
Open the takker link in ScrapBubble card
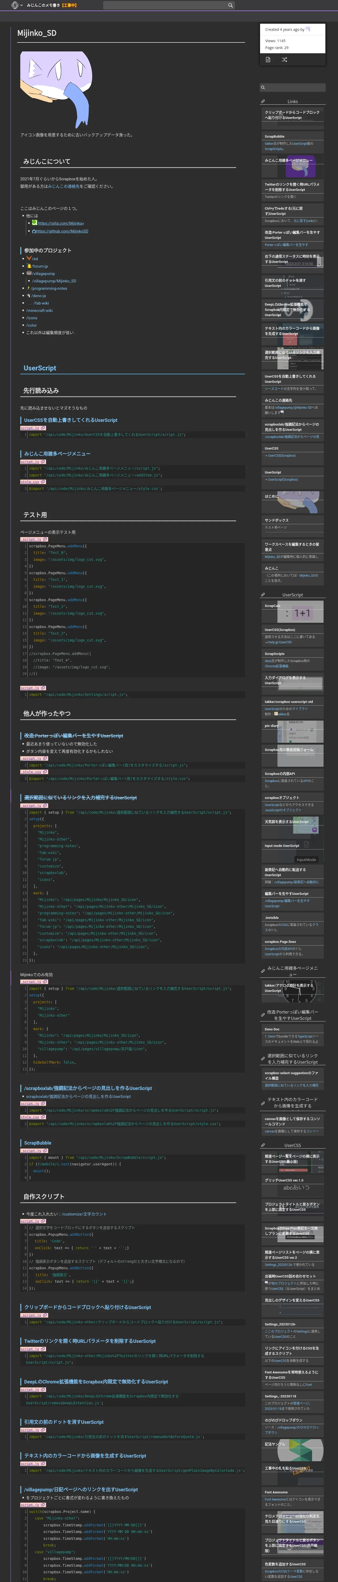[269, 144]
